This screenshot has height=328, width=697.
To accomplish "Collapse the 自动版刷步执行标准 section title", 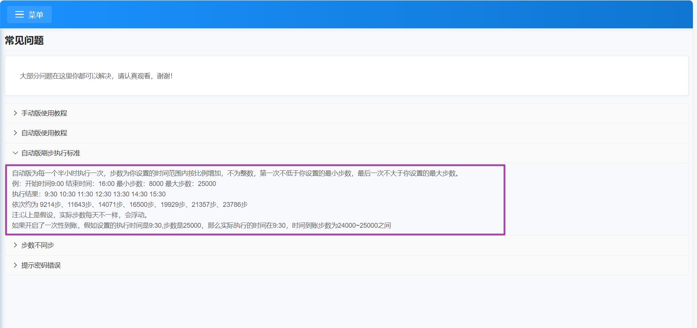I will (51, 153).
